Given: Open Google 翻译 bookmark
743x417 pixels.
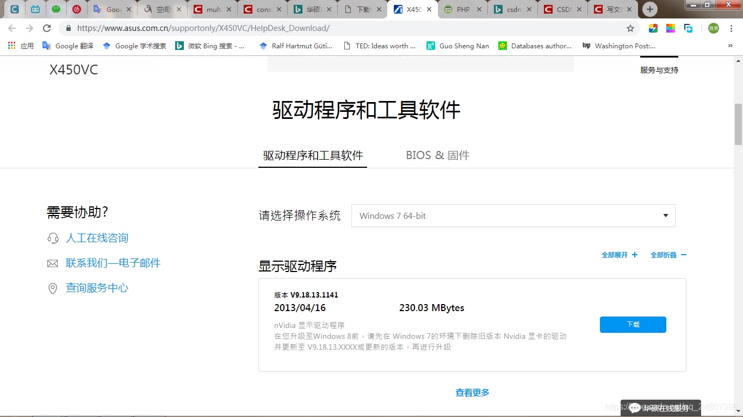Looking at the screenshot, I should 68,46.
